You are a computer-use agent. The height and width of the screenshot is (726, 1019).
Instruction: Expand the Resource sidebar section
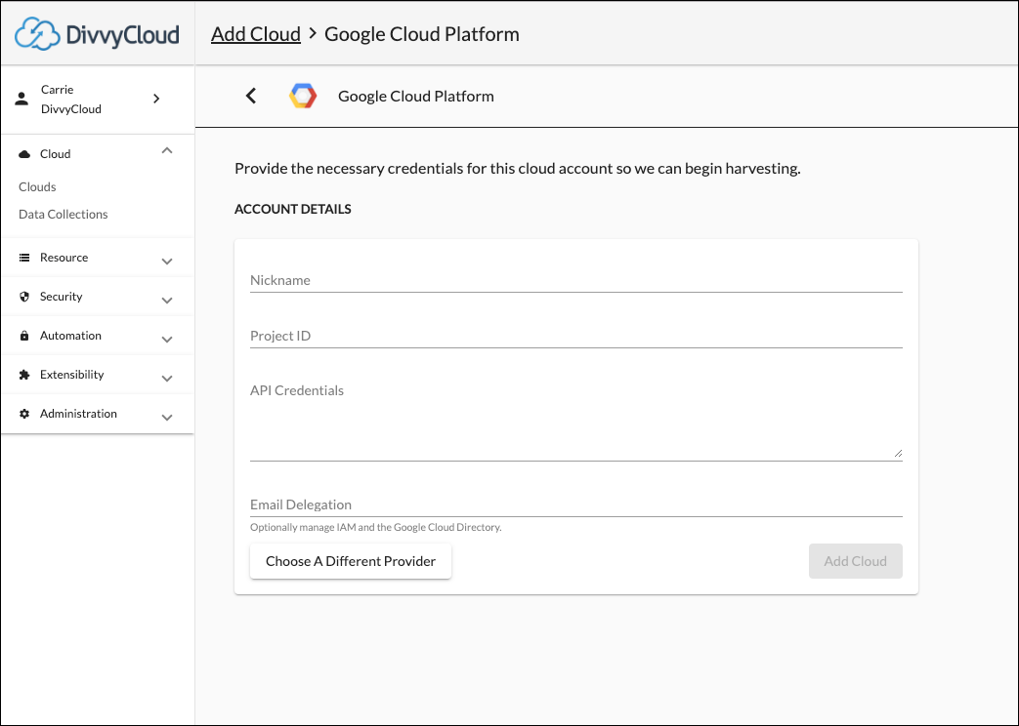[167, 261]
